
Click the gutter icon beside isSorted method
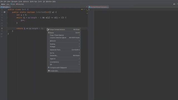(x=4, y=12)
